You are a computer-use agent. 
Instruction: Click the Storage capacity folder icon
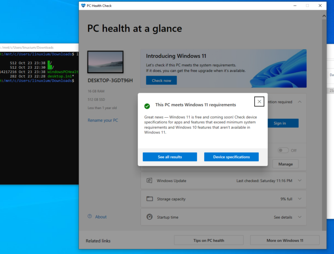click(x=149, y=199)
